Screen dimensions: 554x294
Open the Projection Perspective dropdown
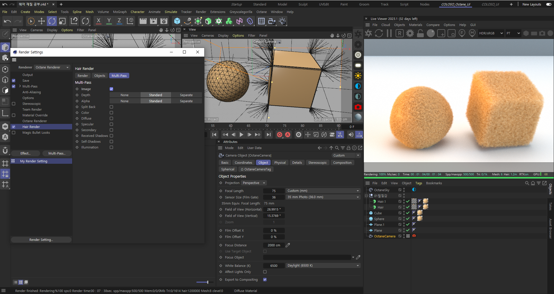tap(254, 183)
